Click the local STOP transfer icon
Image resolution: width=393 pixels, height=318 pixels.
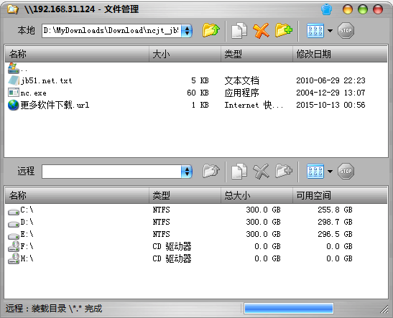346,31
